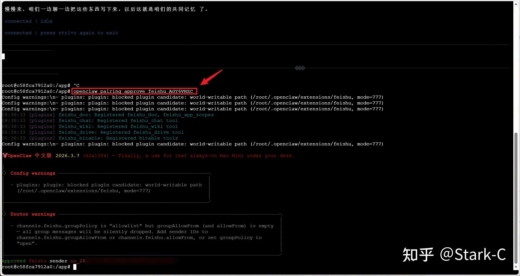520x276 pixels.
Task: Click the tagline 'Finally, a use for that always-on Mac Mini'
Action: 181,156
